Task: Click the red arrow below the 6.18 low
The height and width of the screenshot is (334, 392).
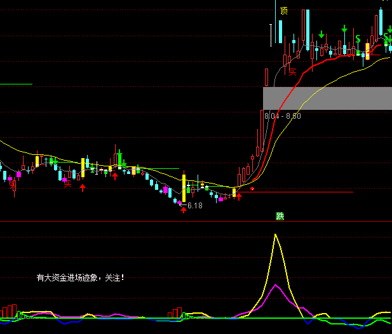Action: point(184,210)
